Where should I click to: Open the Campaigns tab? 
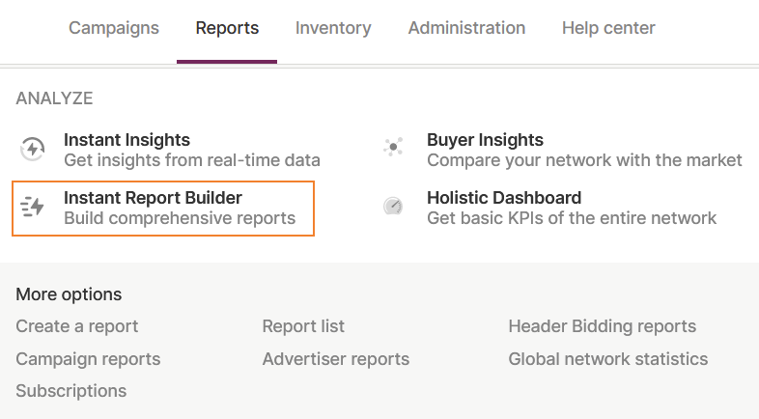(x=114, y=28)
